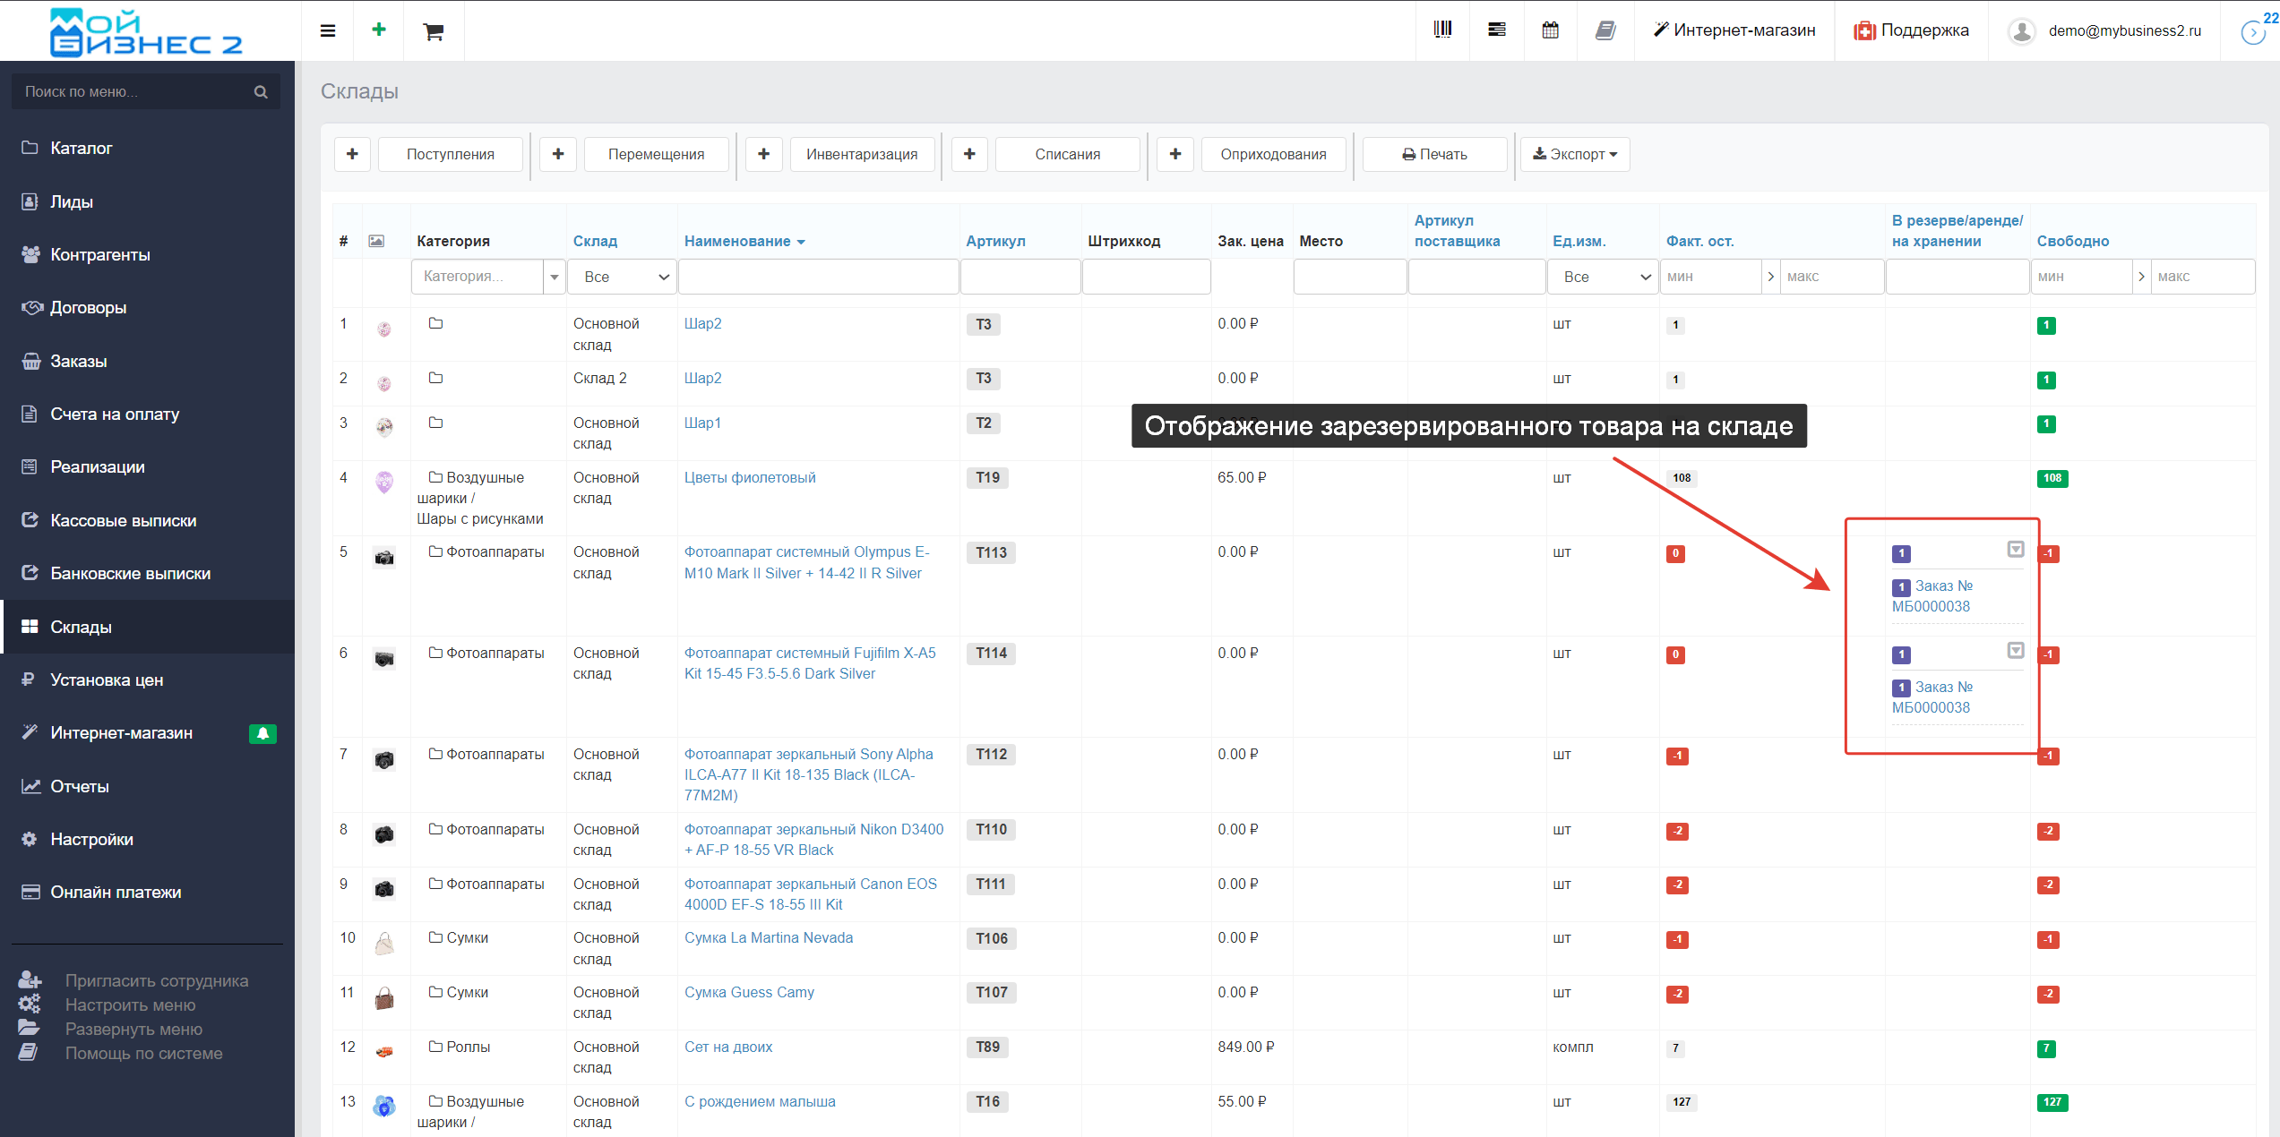Click the Наименование filter input field

pyautogui.click(x=818, y=277)
